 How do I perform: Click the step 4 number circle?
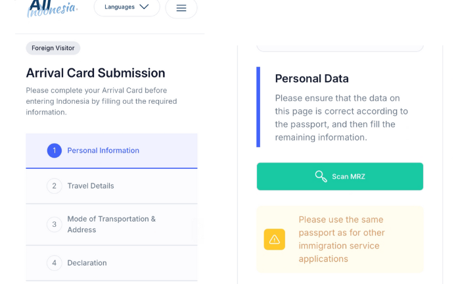tap(55, 263)
